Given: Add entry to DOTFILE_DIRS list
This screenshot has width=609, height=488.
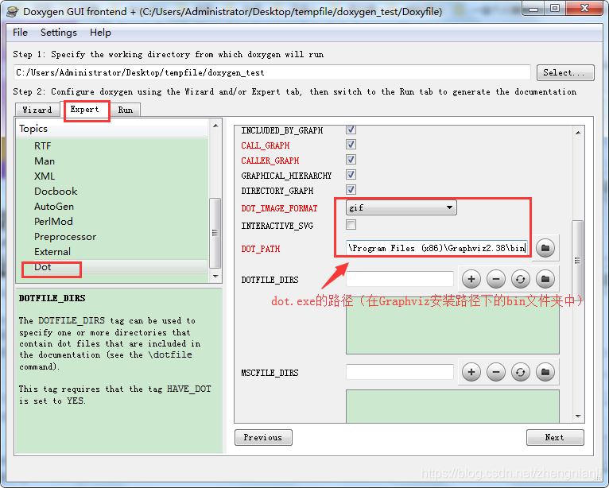Looking at the screenshot, I should [x=471, y=279].
